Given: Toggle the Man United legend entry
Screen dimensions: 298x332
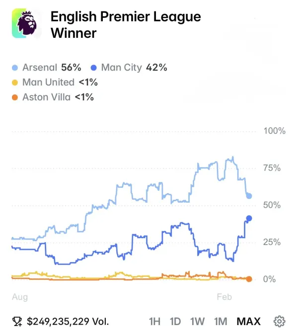Looking at the screenshot, I should pos(55,83).
